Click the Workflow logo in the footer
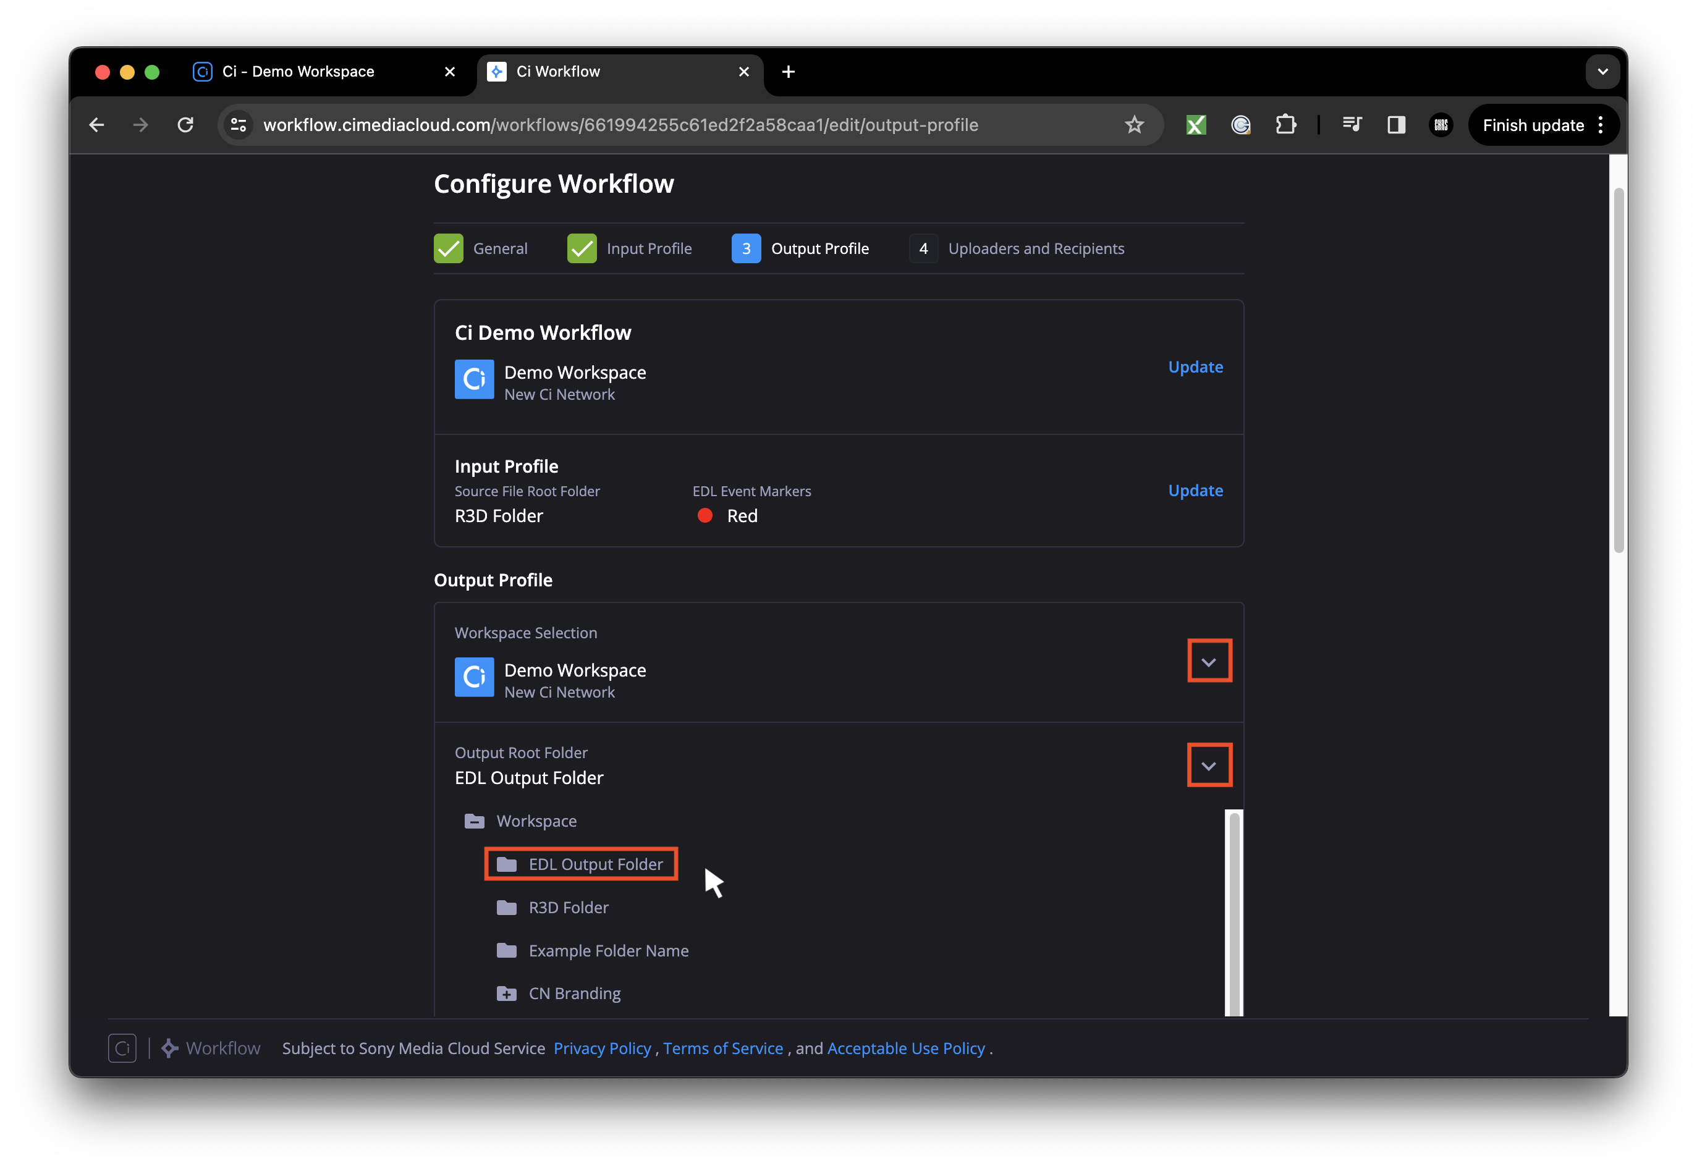 point(211,1048)
